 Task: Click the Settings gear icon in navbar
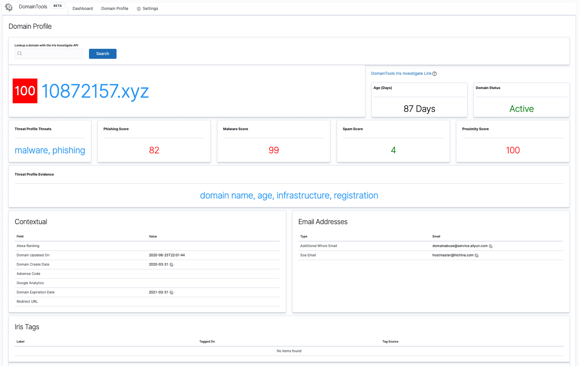pos(139,9)
